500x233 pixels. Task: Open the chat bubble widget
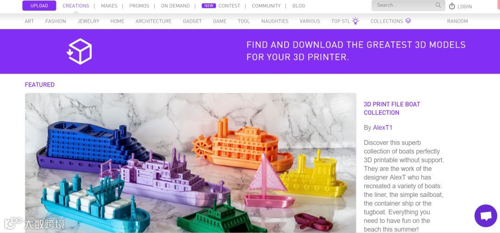pos(486,216)
